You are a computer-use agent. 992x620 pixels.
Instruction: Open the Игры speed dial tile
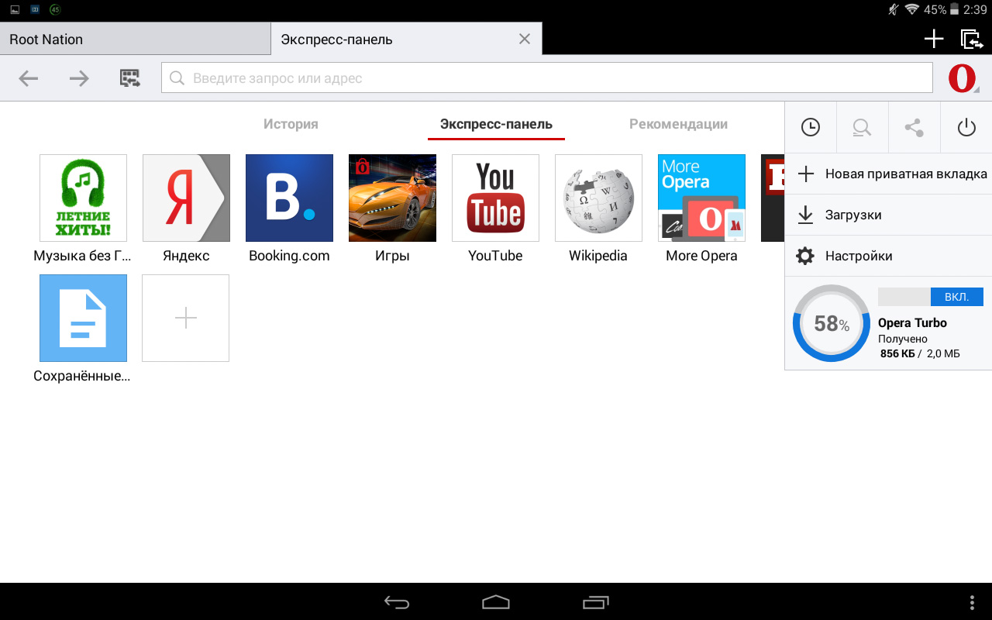392,208
